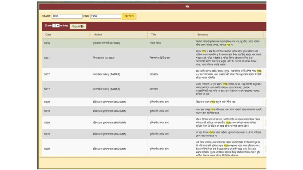Image resolution: width=303 pixels, height=170 pixels.
Task: Click the Author column header
Action: coord(119,35)
